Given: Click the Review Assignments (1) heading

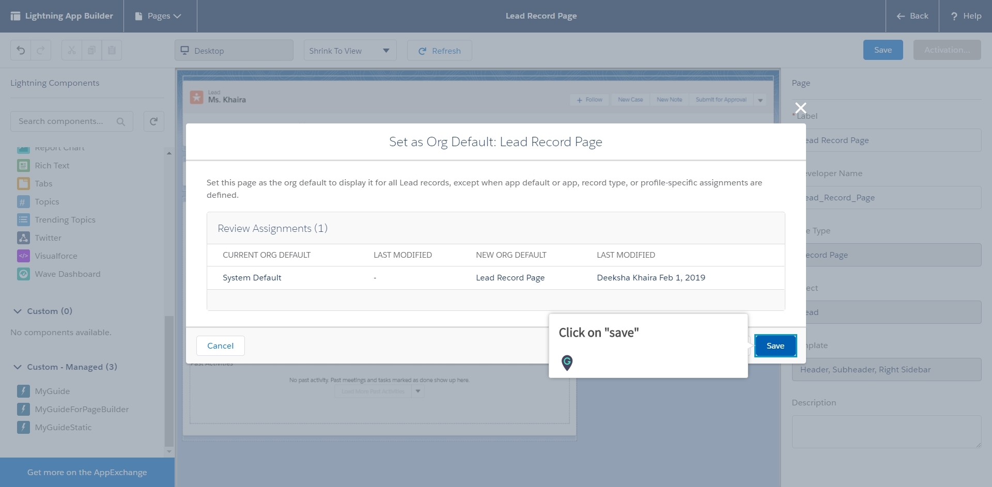Looking at the screenshot, I should point(272,228).
